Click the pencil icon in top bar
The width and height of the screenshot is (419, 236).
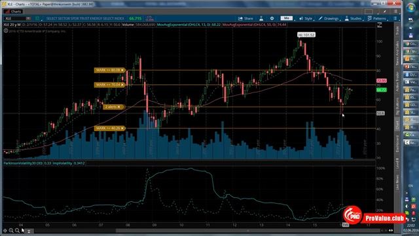pyautogui.click(x=385, y=12)
